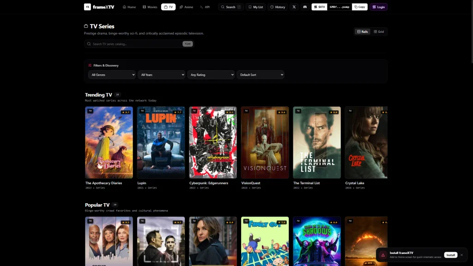
Task: Switch to Rails view
Action: [x=363, y=31]
